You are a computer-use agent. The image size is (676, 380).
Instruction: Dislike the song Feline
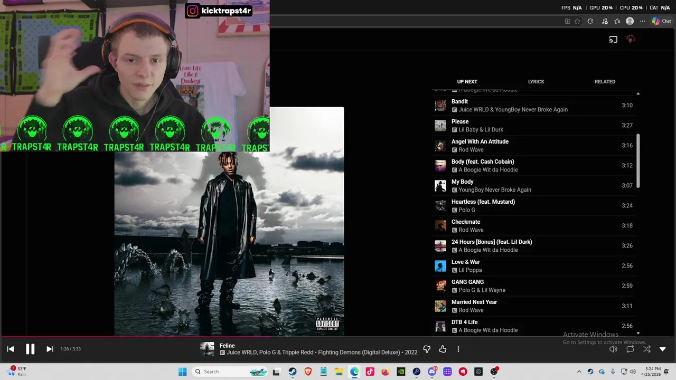pos(427,349)
